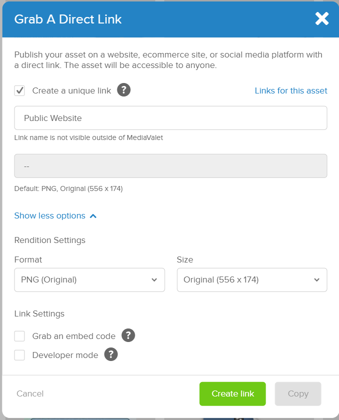This screenshot has height=420, width=339.
Task: Click the "Copy" button
Action: point(298,393)
